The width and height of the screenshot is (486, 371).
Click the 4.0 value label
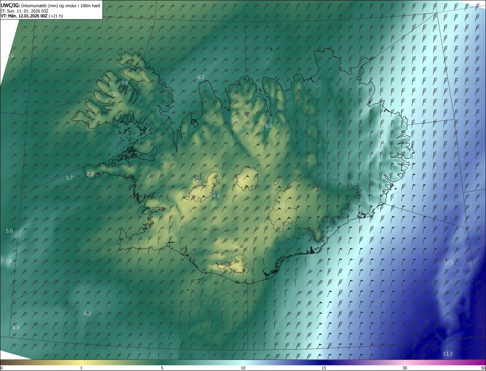[10, 56]
